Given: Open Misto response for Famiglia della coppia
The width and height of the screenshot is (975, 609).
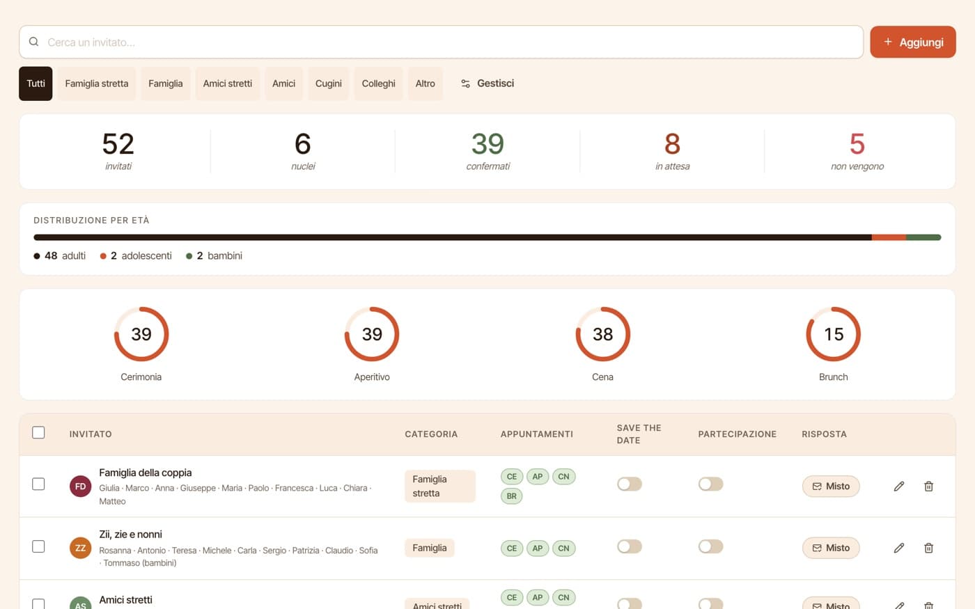Looking at the screenshot, I should (831, 487).
